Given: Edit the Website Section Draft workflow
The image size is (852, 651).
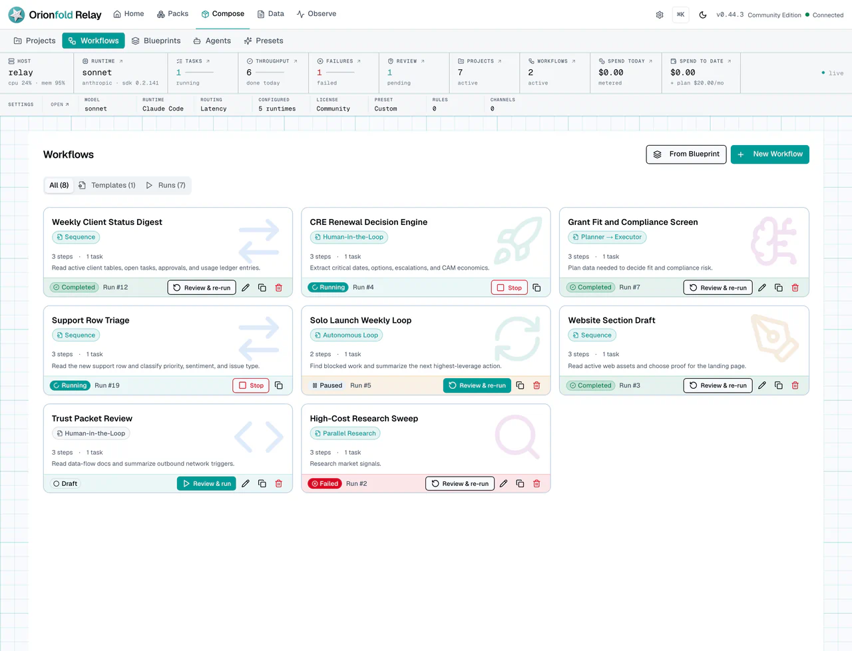Looking at the screenshot, I should [x=762, y=385].
